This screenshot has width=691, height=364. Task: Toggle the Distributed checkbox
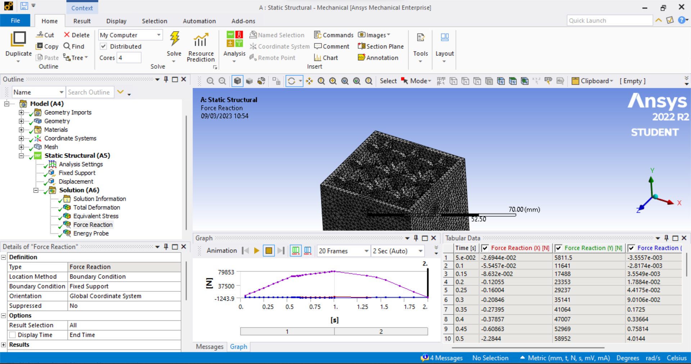pyautogui.click(x=103, y=46)
